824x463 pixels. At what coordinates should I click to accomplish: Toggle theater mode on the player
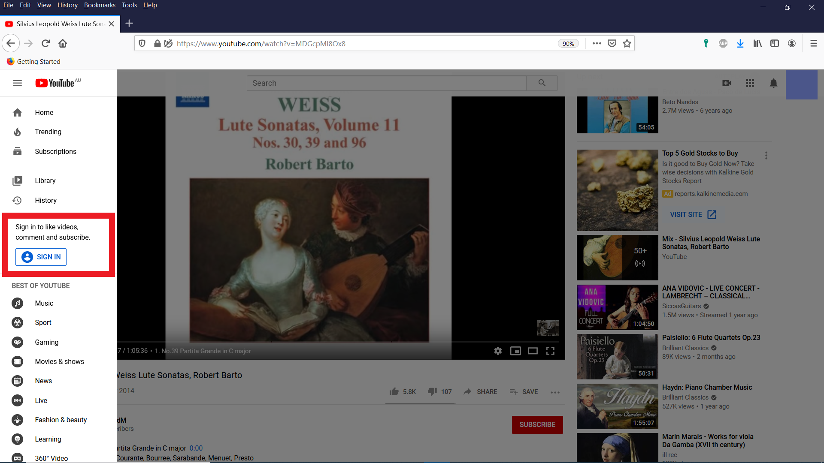(x=533, y=351)
